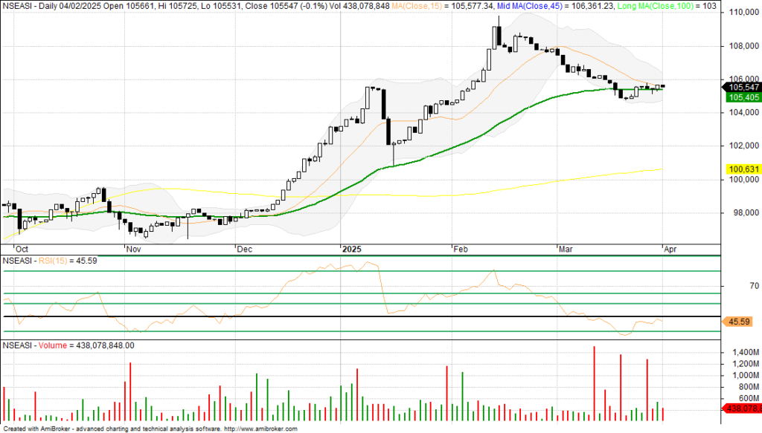Select the MA(Close,15) legend label
Screen dimensions: 762x433
click(413, 4)
